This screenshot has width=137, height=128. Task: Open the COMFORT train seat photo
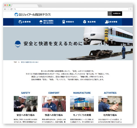pyautogui.click(x=54, y=104)
